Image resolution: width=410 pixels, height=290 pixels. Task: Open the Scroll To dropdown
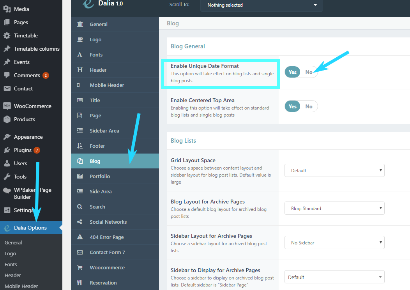click(x=262, y=5)
